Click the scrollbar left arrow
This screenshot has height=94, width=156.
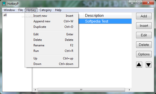[x=35, y=90]
